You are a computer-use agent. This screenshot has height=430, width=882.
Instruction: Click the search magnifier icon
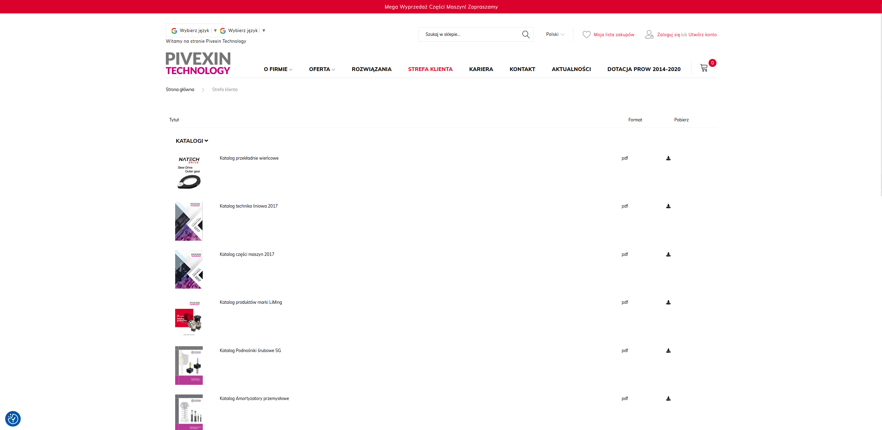[525, 34]
